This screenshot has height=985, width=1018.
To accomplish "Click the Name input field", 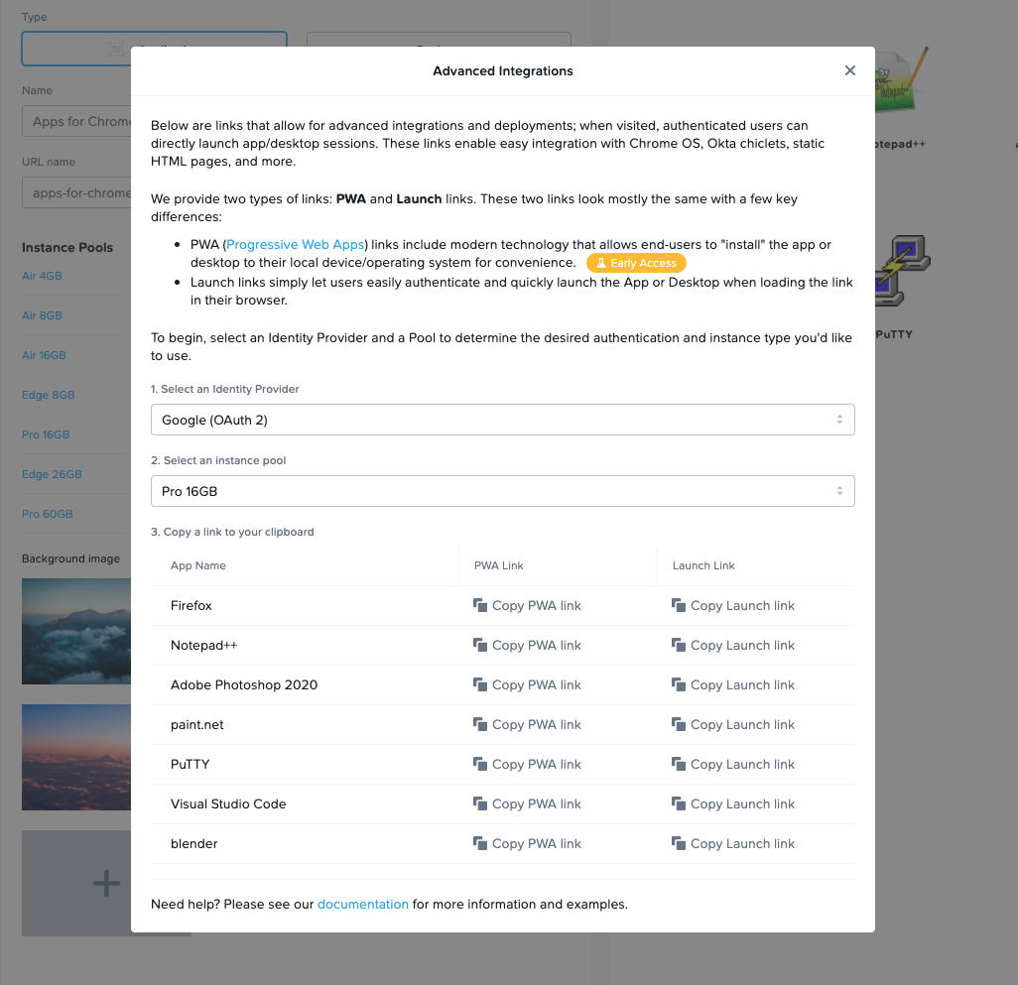I will click(x=77, y=121).
